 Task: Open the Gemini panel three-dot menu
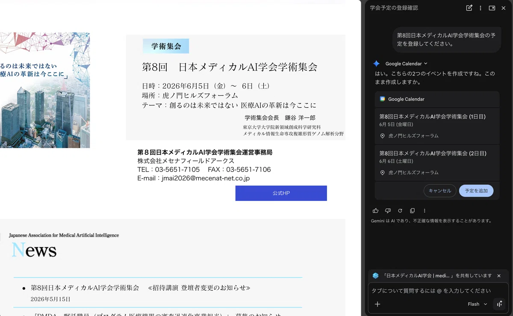(x=481, y=8)
